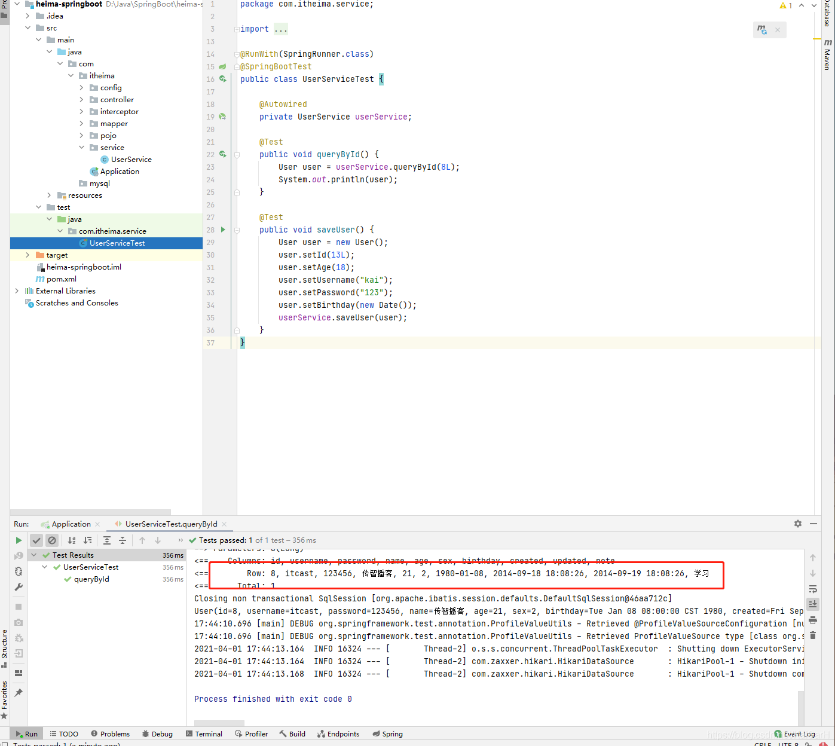Open run configuration wrench icon
Screen dimensions: 835x746
(x=19, y=587)
